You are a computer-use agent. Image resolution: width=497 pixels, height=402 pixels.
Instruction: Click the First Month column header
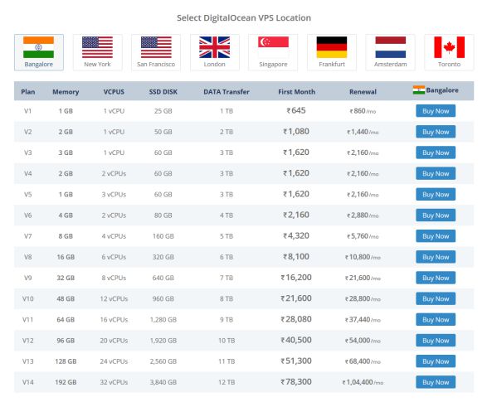tap(297, 92)
